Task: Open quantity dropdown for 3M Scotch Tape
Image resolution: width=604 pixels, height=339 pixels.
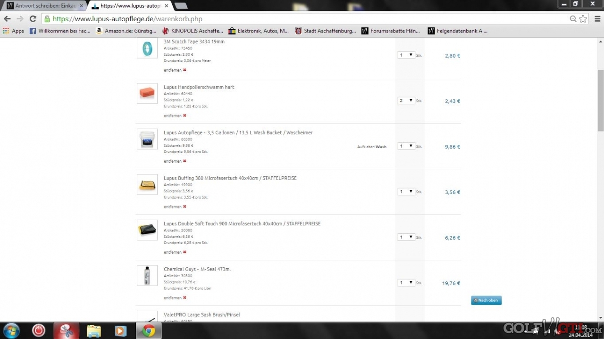Action: click(406, 55)
